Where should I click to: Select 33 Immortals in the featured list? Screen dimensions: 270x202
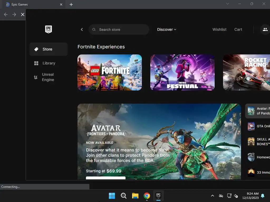pyautogui.click(x=258, y=172)
